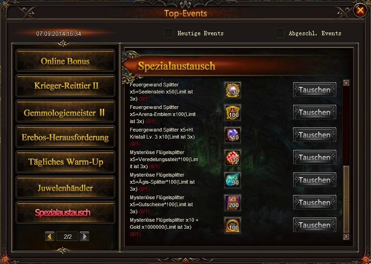Click the Seelenstein reward icon showing 30
Screen dimensions: 371x264
[x=233, y=90]
